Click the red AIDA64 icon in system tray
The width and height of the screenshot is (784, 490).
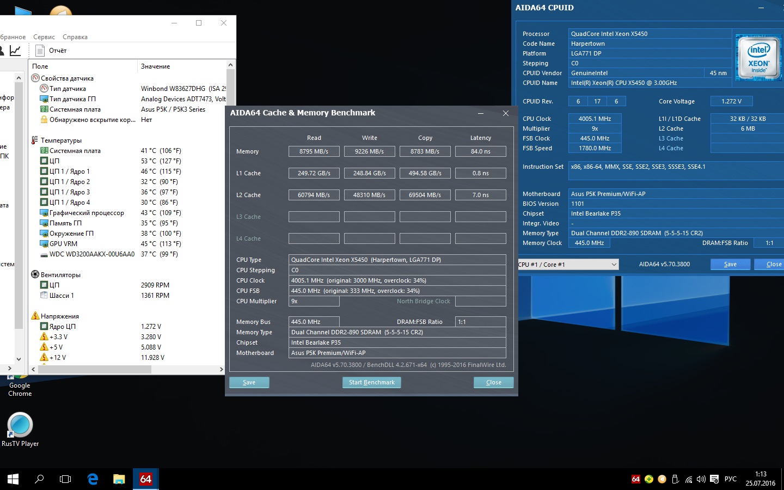[635, 479]
